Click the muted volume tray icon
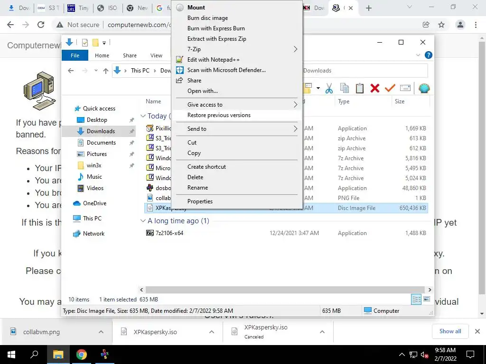Viewport: 486px width, 364px height. (425, 355)
